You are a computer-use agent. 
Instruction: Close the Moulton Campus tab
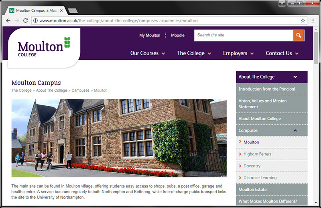(x=61, y=10)
